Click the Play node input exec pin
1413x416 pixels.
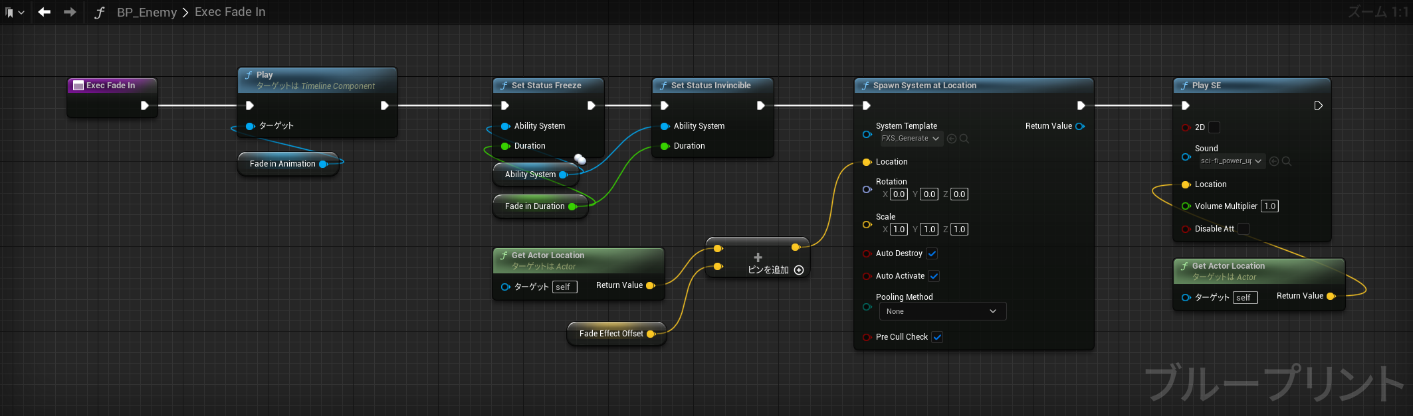pos(250,105)
